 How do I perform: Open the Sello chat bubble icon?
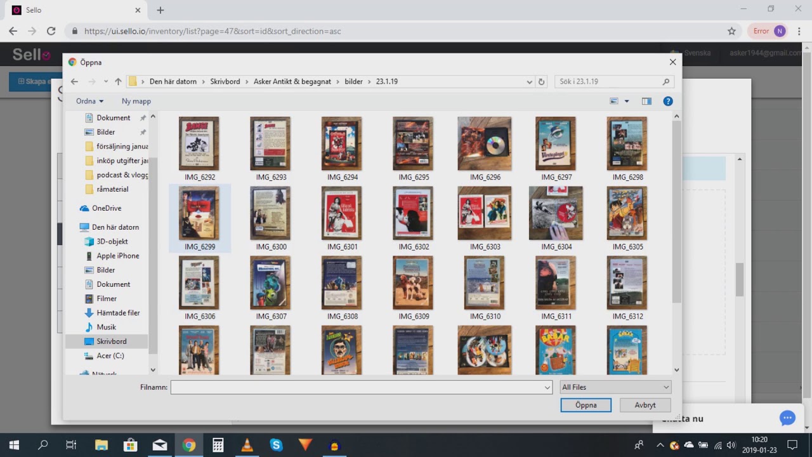pyautogui.click(x=787, y=418)
